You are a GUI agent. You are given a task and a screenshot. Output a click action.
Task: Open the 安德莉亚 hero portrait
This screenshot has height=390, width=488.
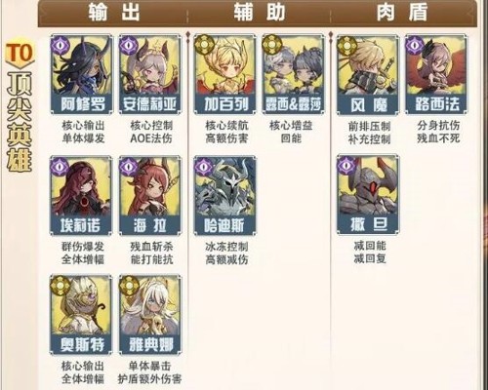150,74
